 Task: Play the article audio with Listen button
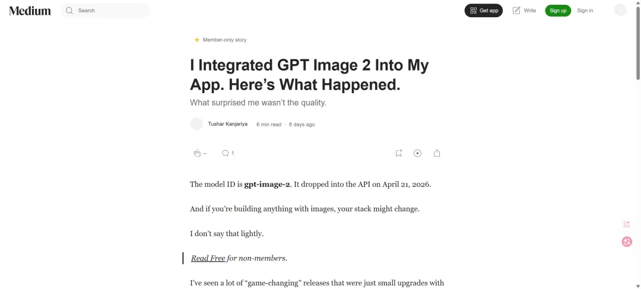tap(417, 153)
